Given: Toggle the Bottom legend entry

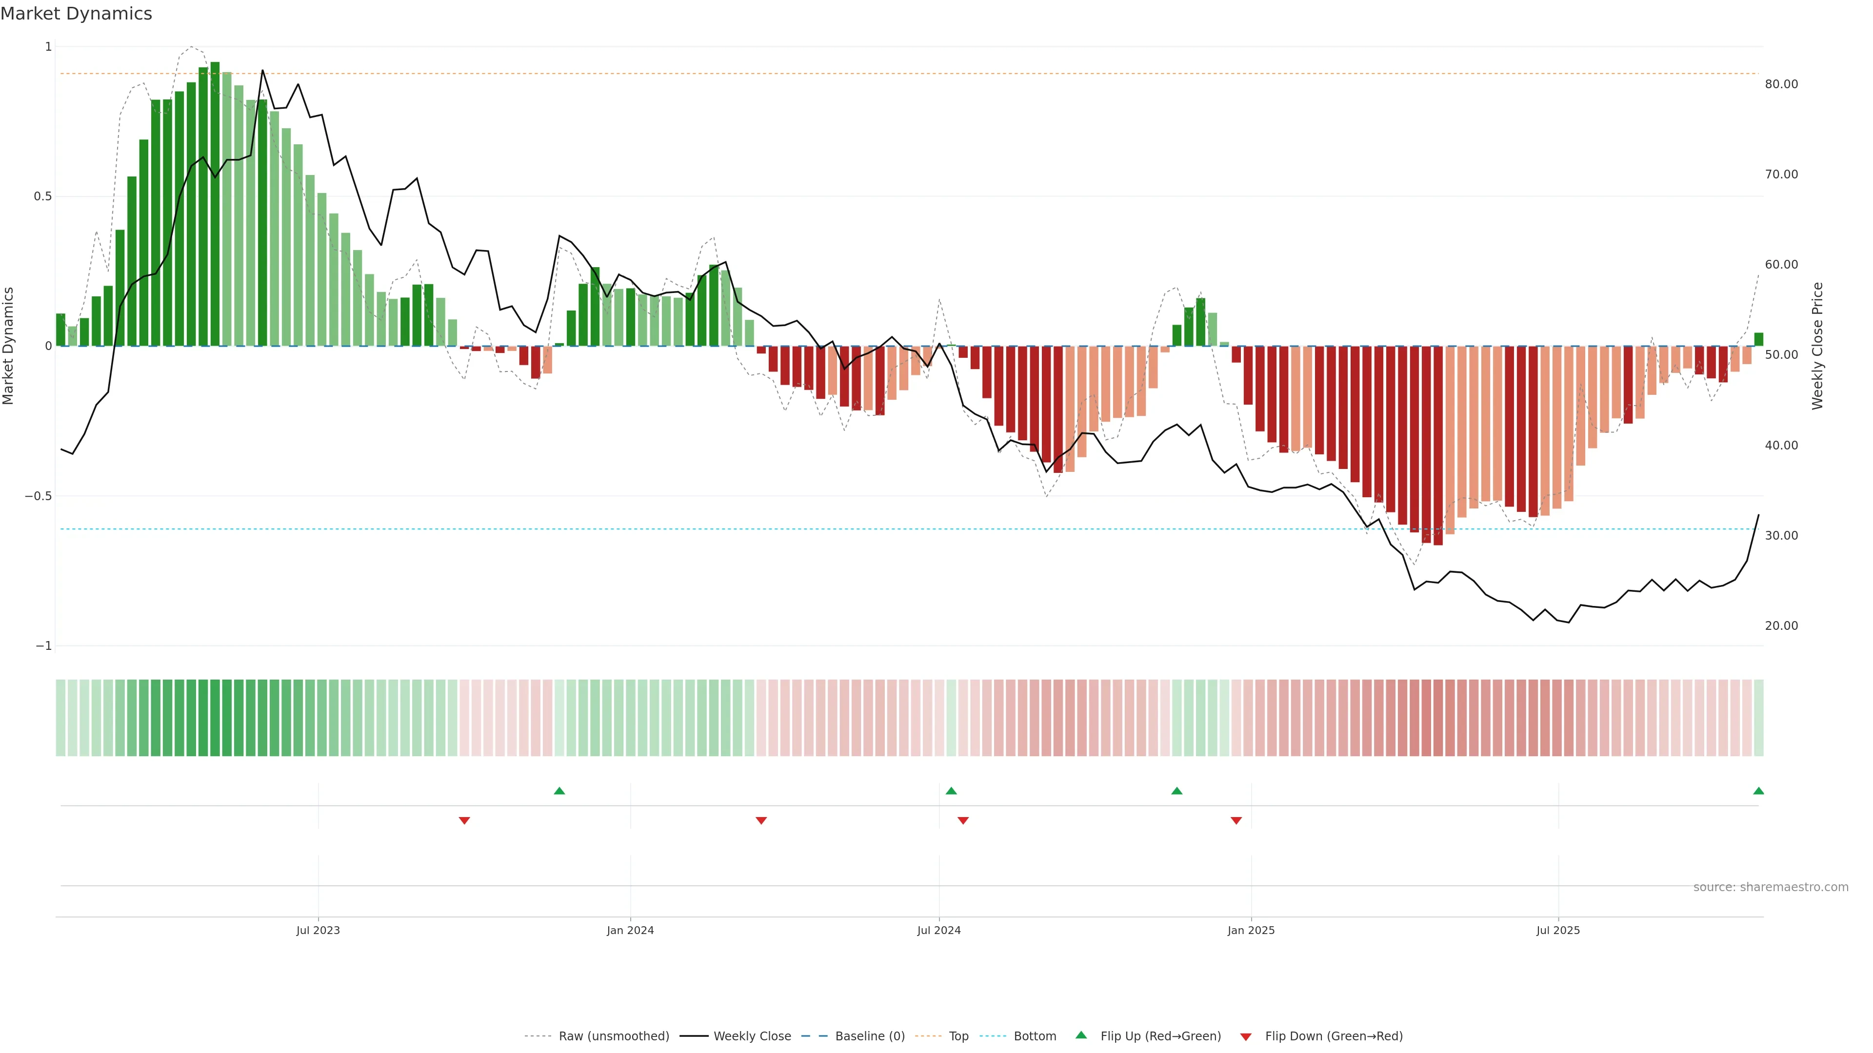Looking at the screenshot, I should (1035, 1036).
